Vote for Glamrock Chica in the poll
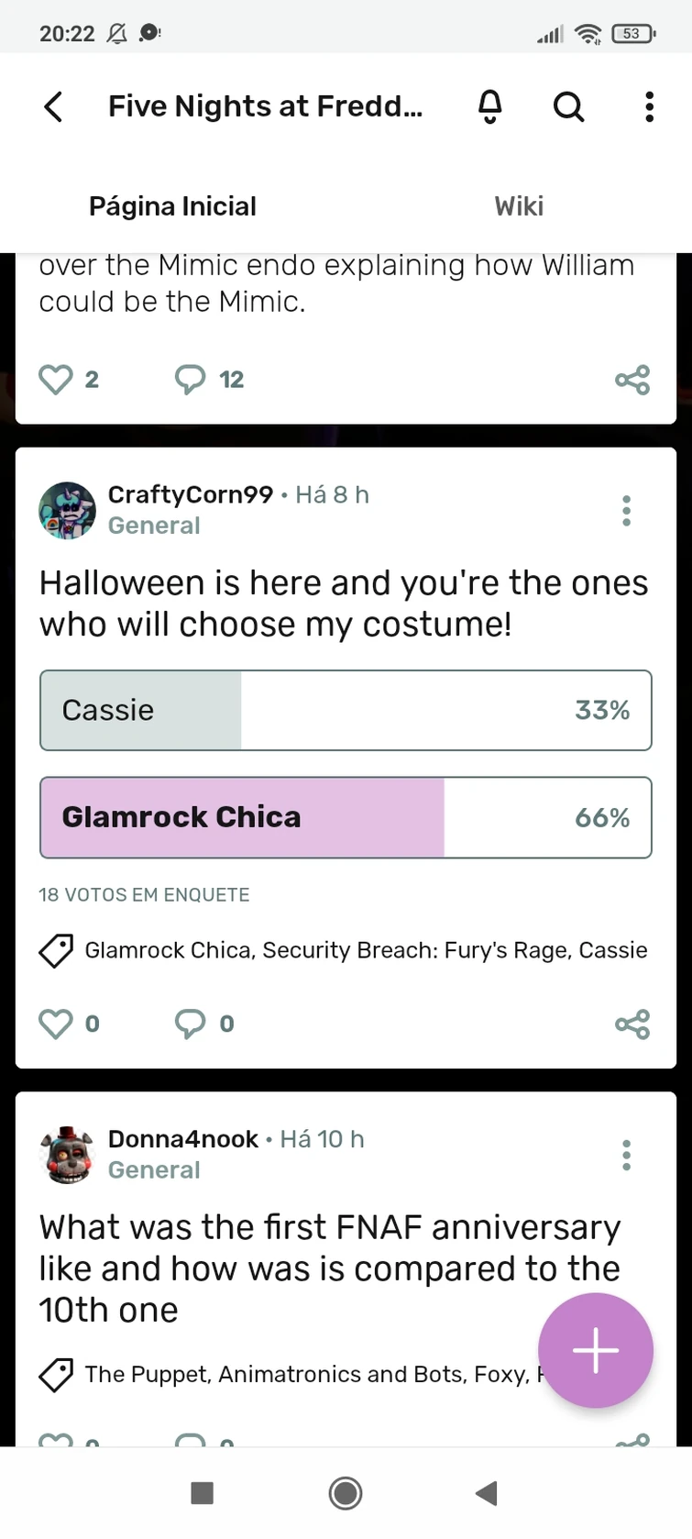This screenshot has height=1539, width=692. click(x=346, y=817)
